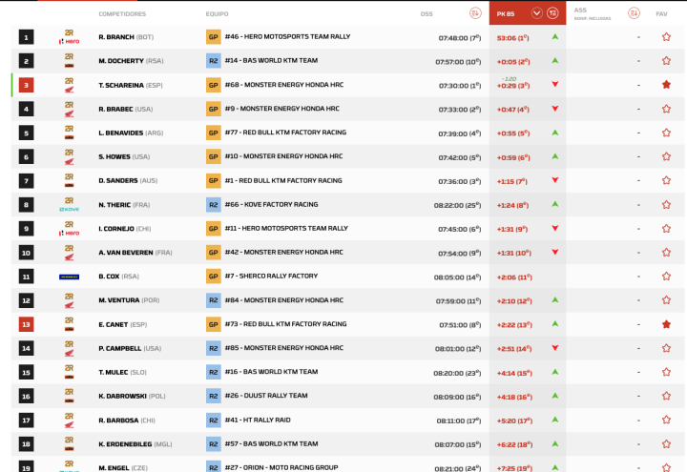This screenshot has height=472, width=687.
Task: Remove E. Canet from favorites
Action: pos(666,324)
